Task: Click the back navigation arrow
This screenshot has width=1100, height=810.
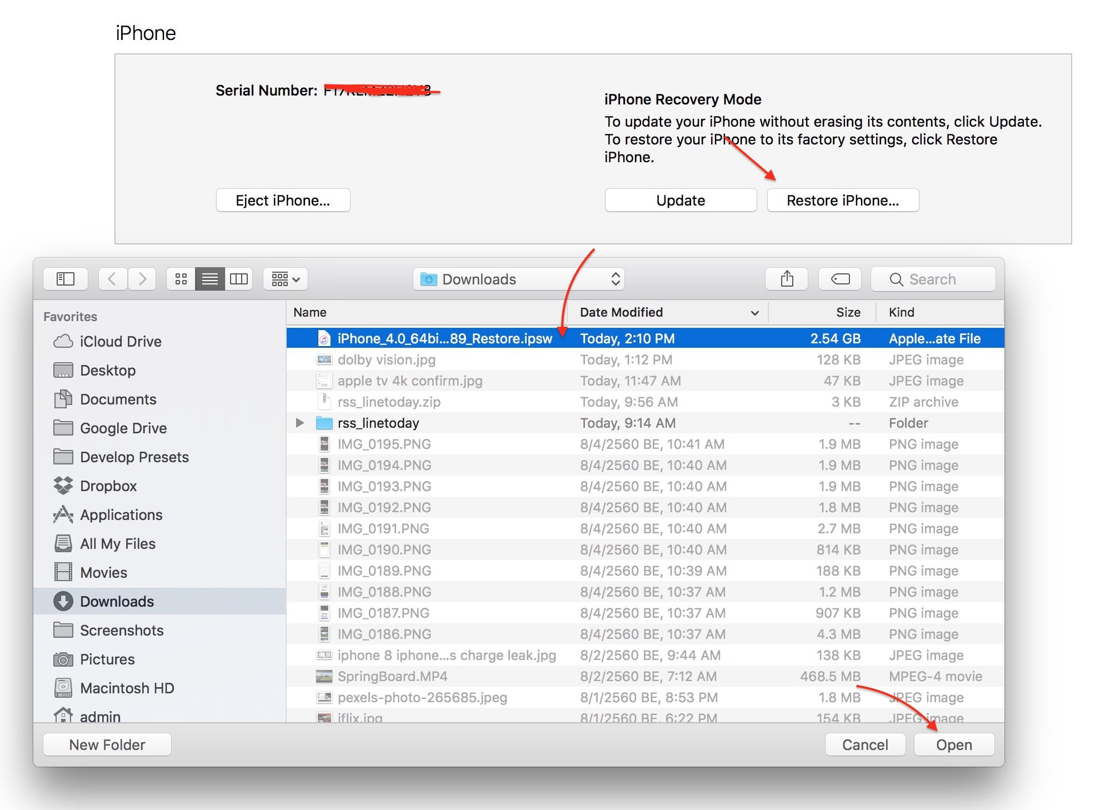Action: click(112, 278)
